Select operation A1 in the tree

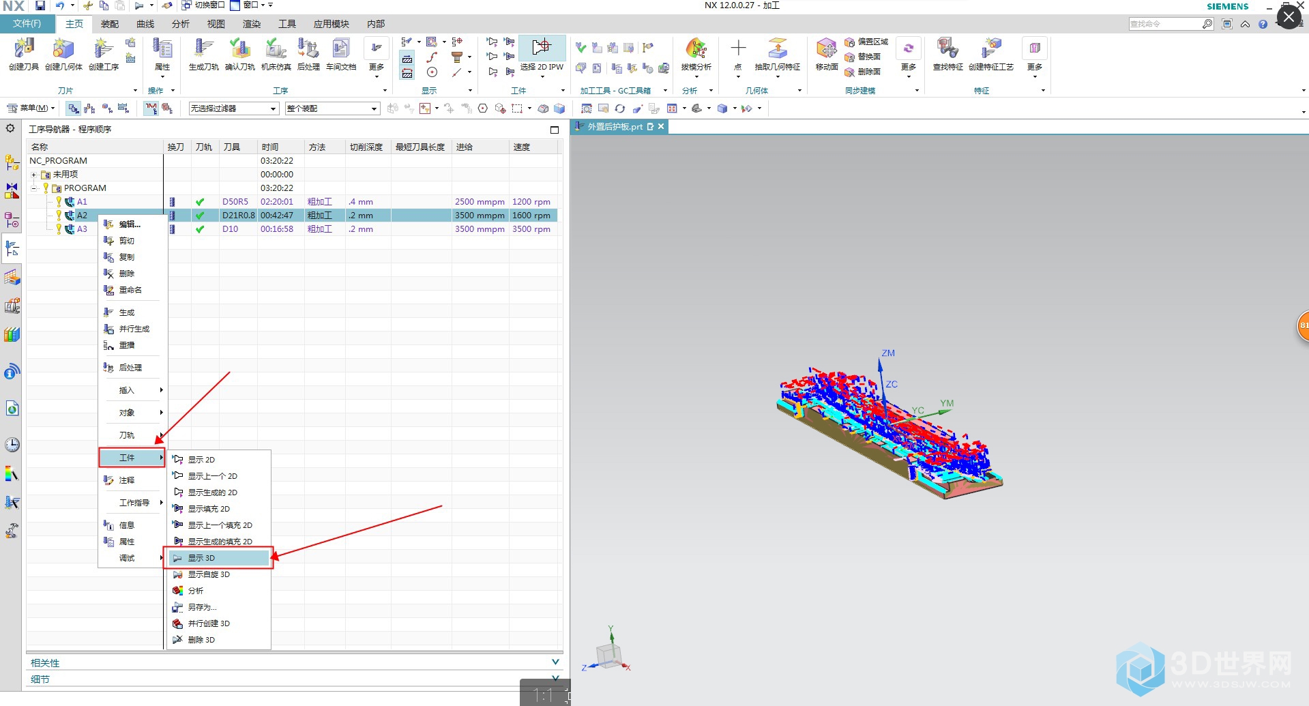[x=82, y=202]
